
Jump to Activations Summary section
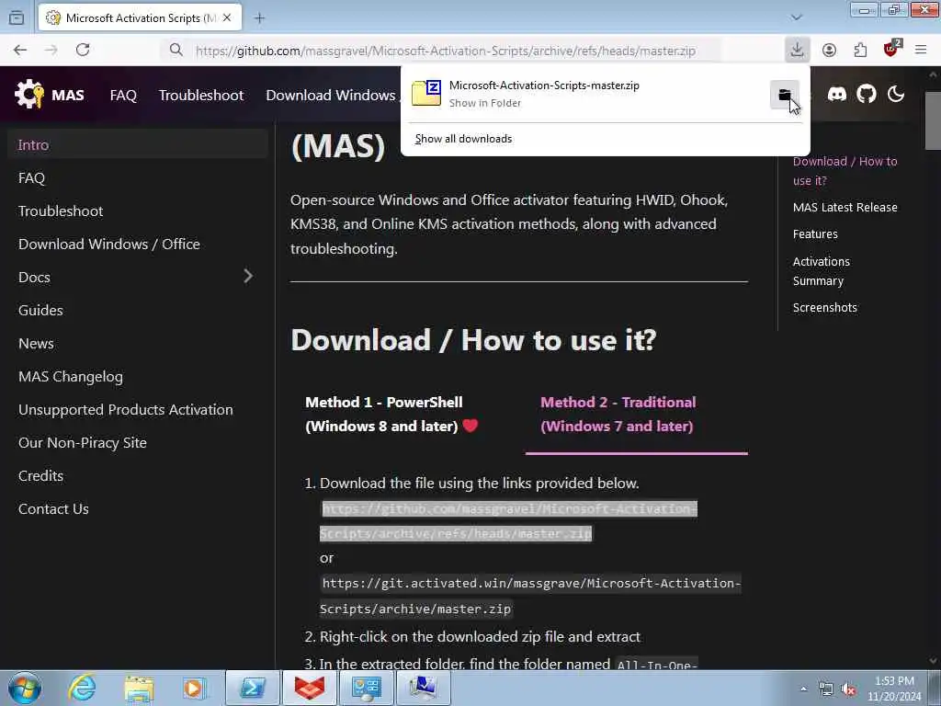click(x=821, y=271)
